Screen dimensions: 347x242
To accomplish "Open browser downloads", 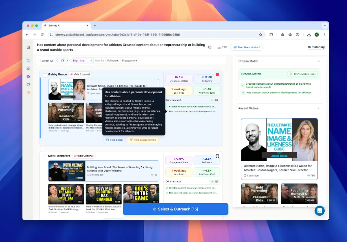I will click(309, 35).
